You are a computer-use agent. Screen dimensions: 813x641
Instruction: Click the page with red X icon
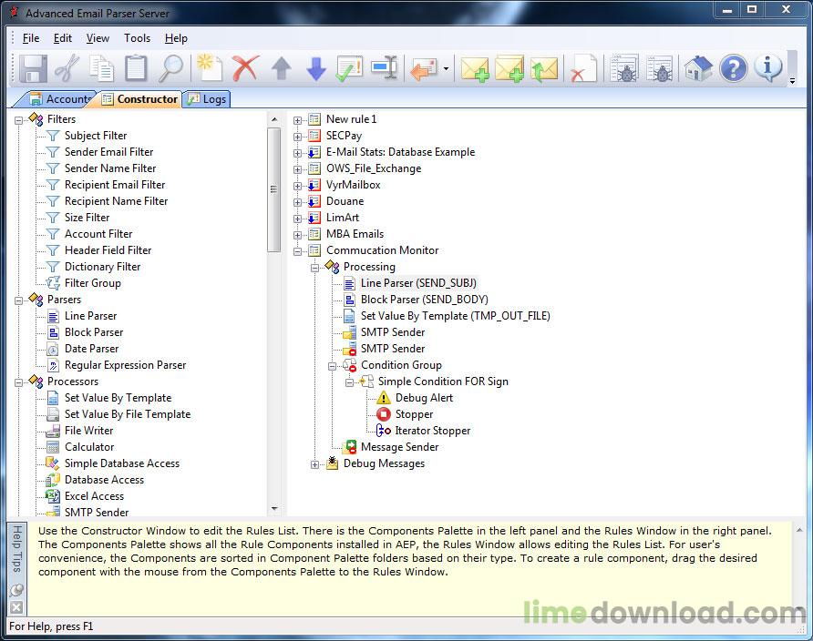click(582, 68)
